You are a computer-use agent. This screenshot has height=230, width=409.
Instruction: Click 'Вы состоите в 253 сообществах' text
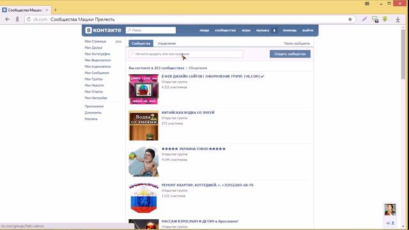156,68
